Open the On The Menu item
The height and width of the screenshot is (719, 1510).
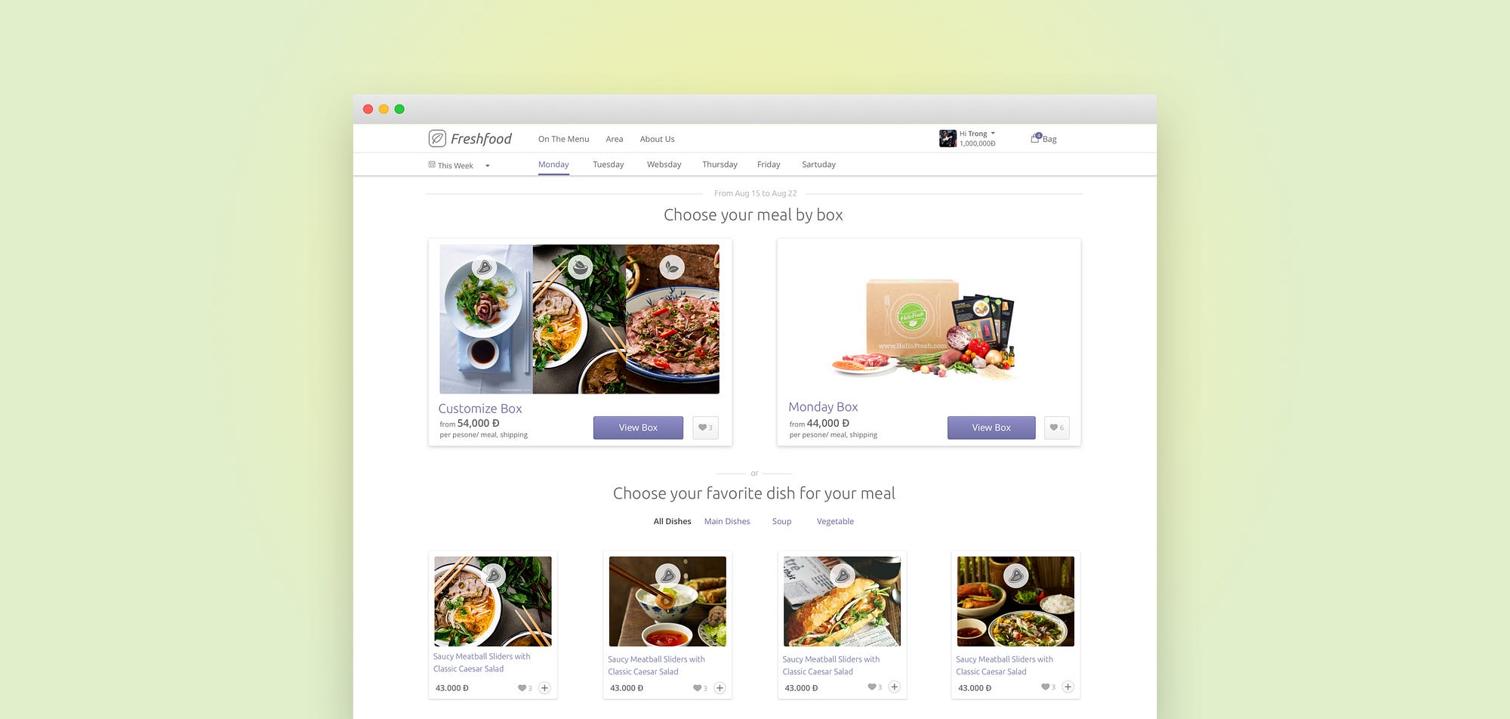click(563, 139)
